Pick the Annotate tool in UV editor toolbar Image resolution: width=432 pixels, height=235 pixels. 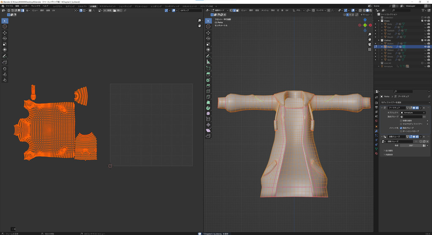tap(5, 56)
